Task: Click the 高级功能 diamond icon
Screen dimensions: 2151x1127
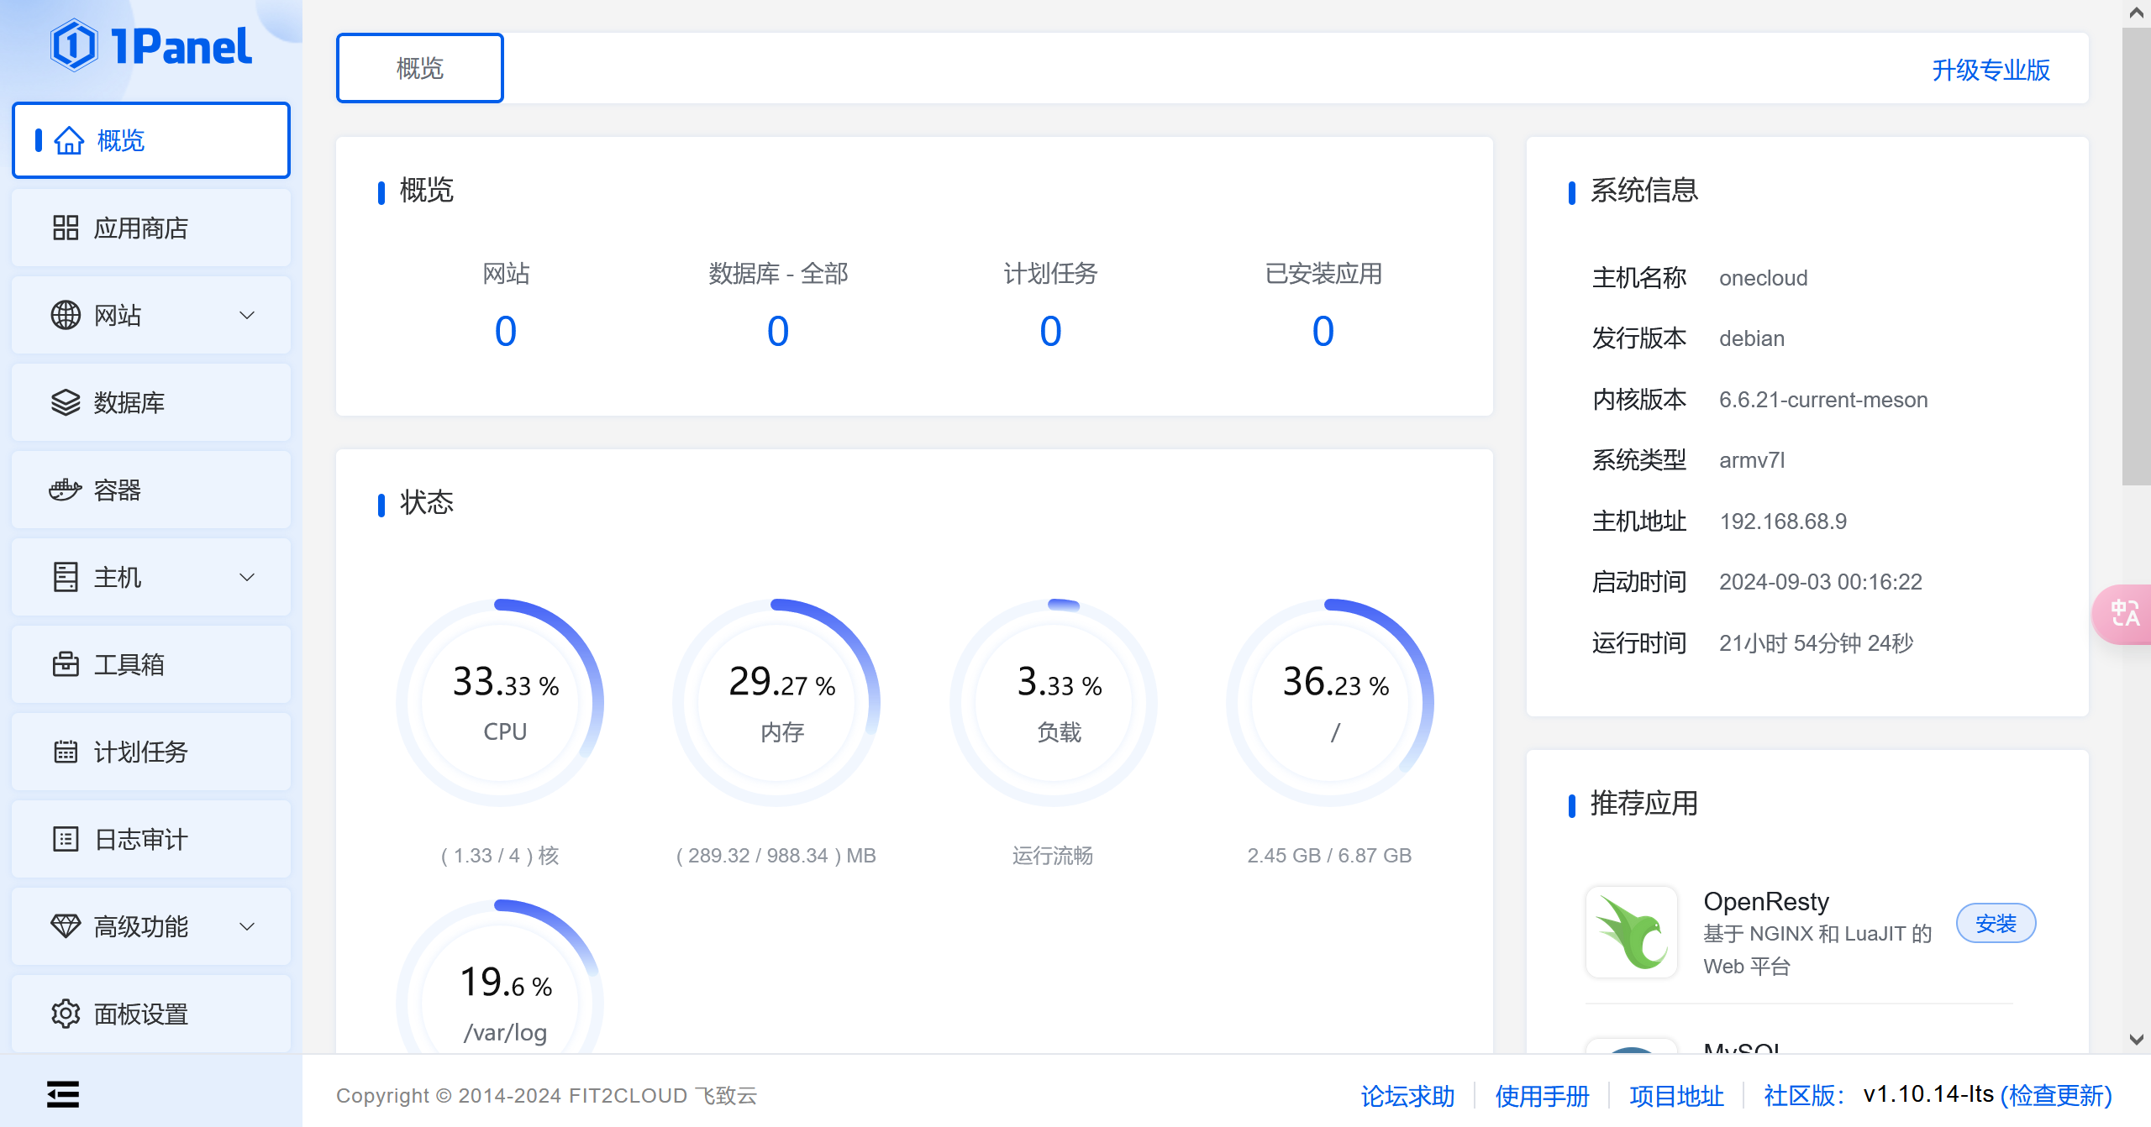Action: (66, 926)
